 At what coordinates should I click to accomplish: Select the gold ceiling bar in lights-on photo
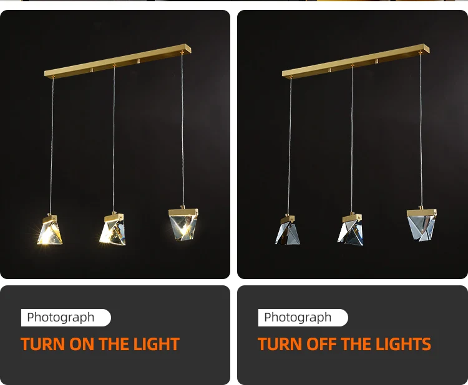[x=118, y=61]
